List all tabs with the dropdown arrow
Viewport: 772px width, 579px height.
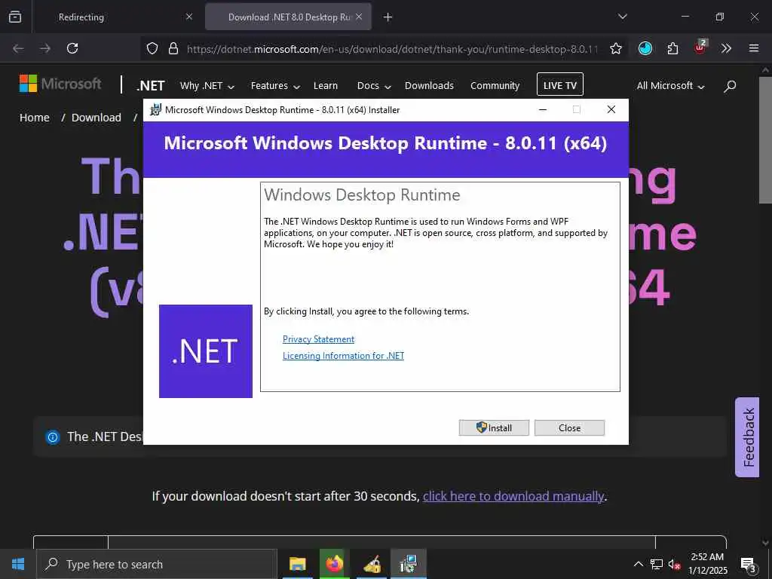point(622,17)
